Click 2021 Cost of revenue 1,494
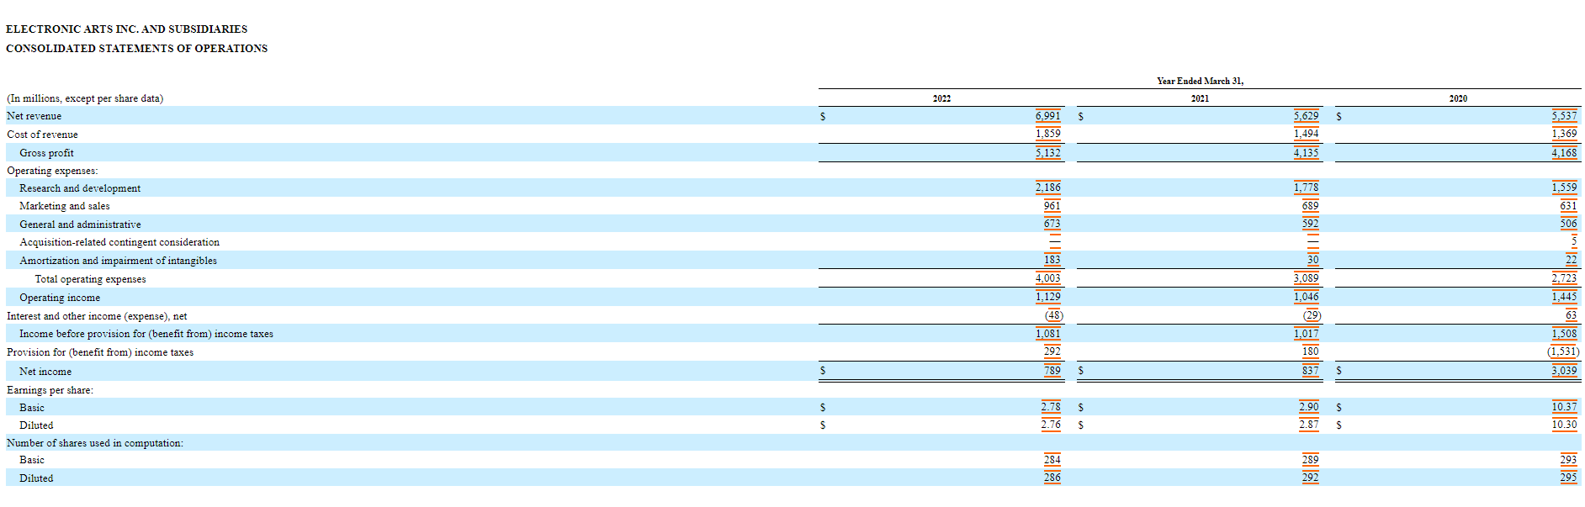 1306,134
